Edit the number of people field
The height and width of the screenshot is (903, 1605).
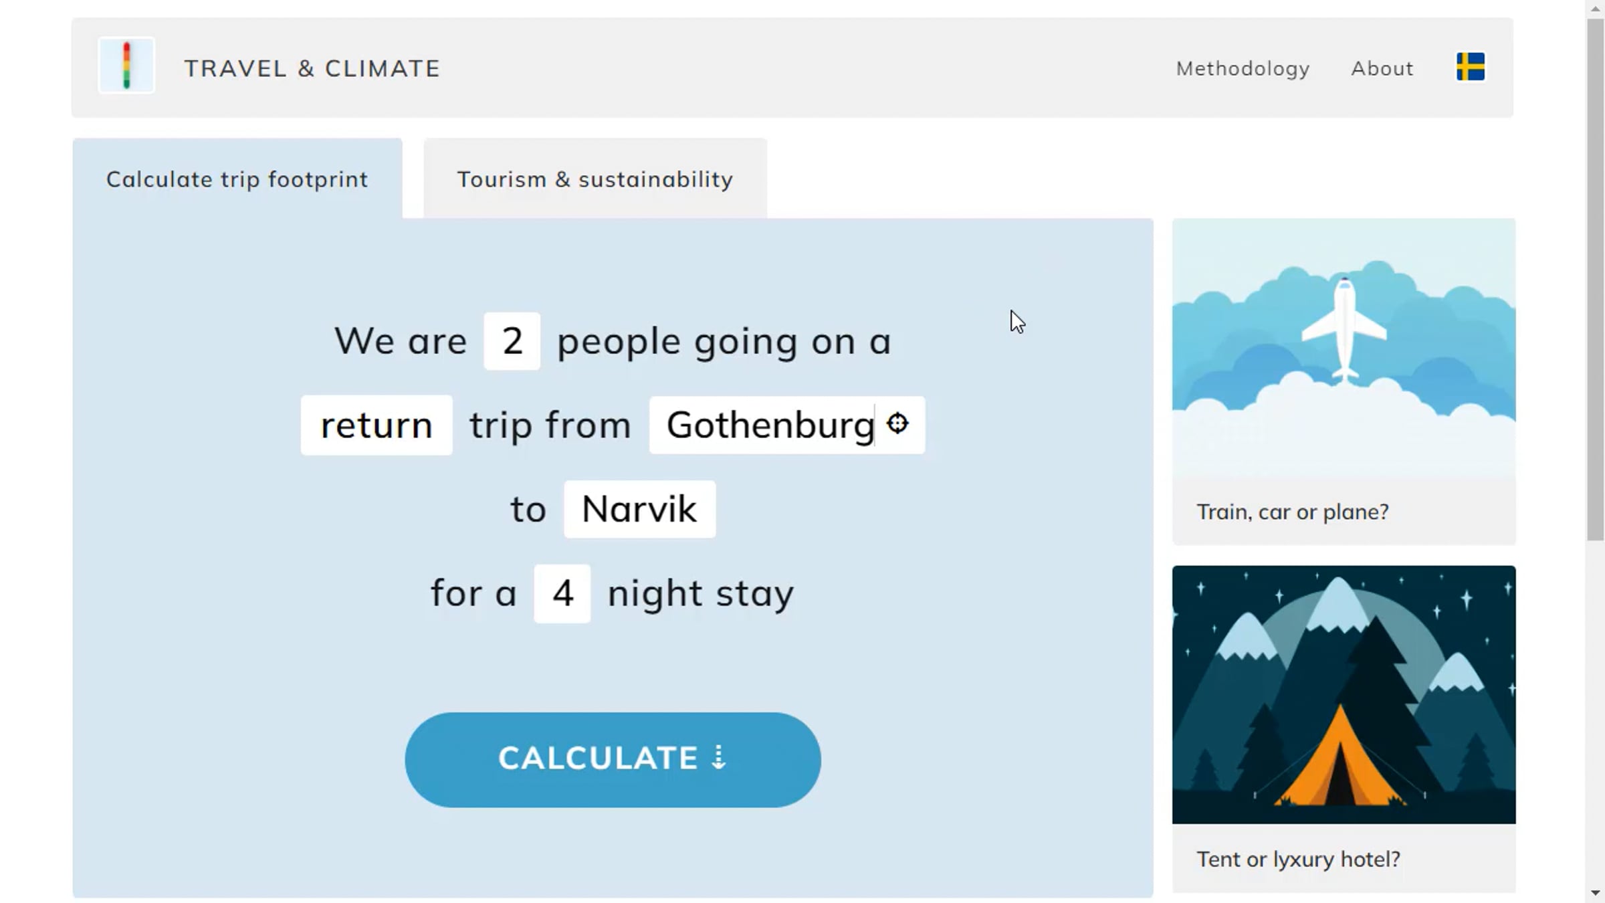[512, 341]
